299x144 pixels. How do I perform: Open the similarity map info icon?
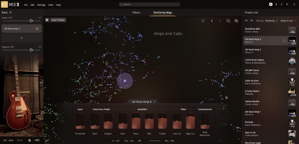point(203,21)
